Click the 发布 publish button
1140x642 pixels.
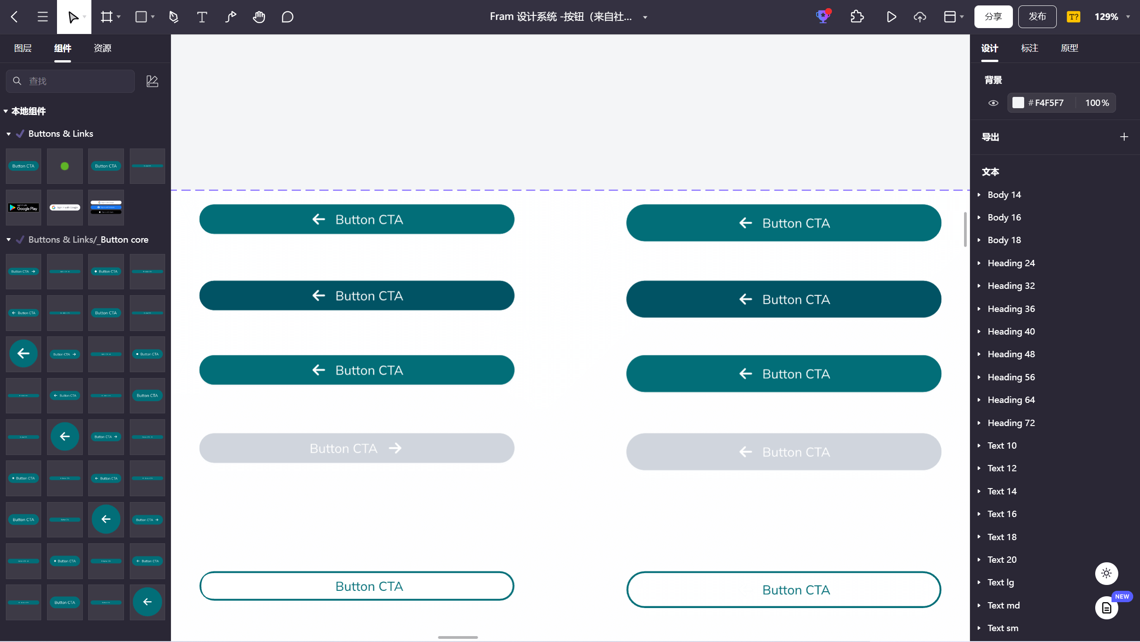[x=1037, y=17]
